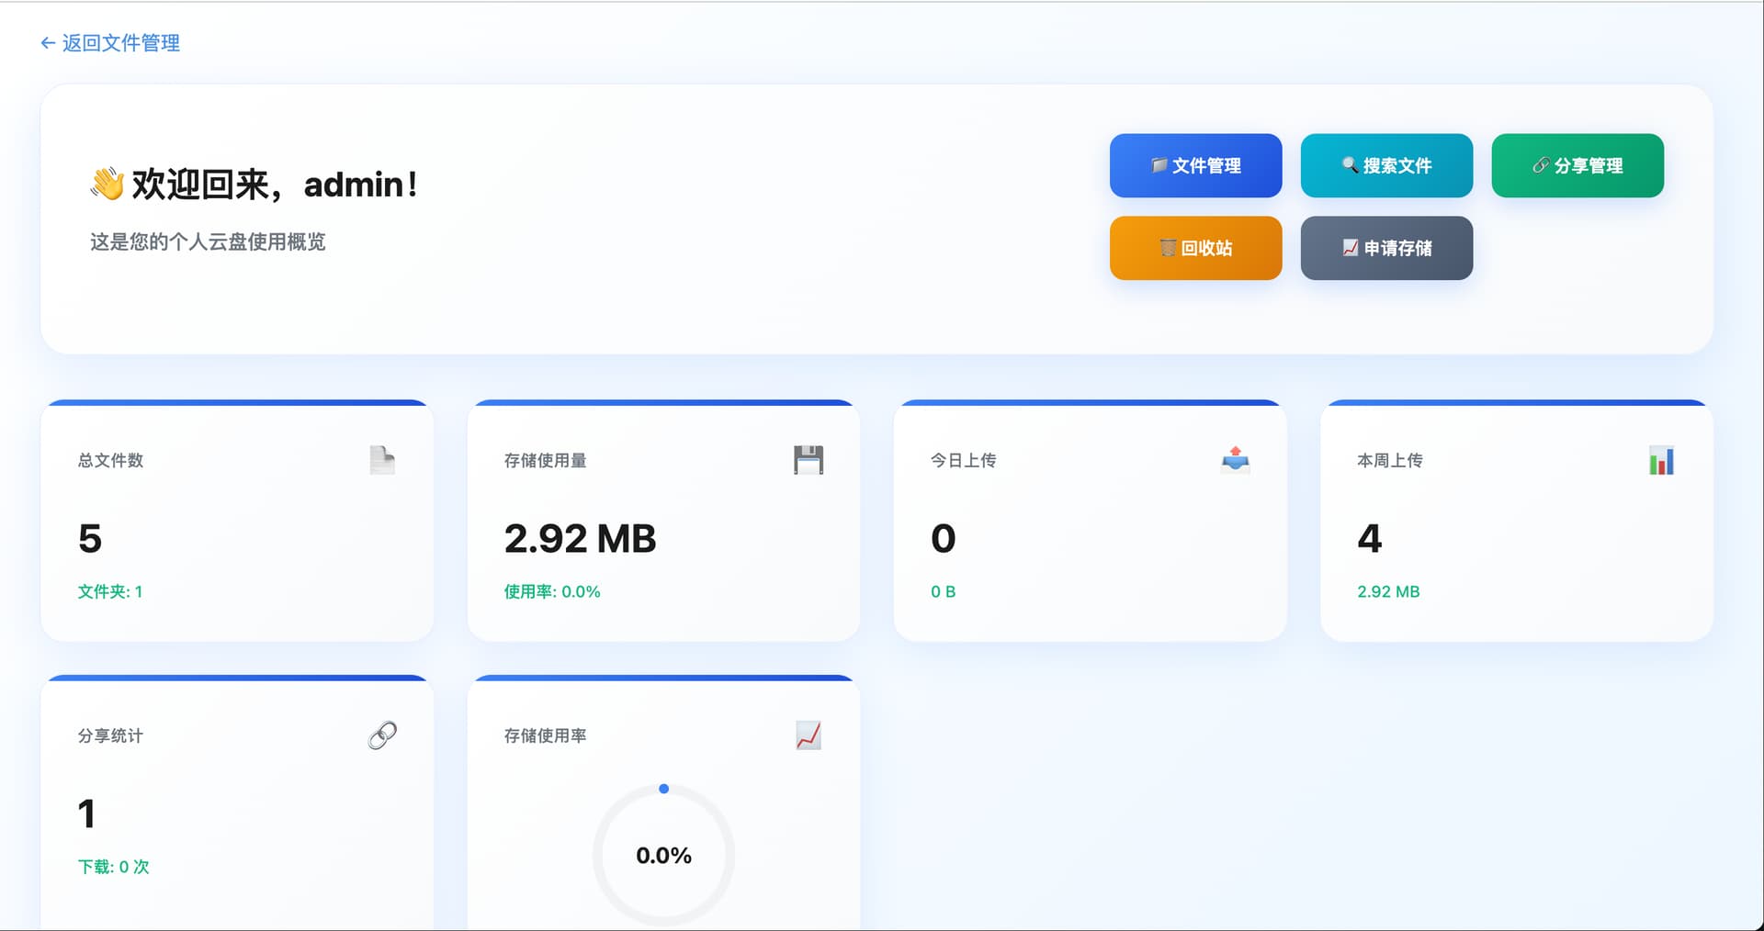Image resolution: width=1764 pixels, height=931 pixels.
Task: Click the file page icon on 总文件数 card
Action: click(382, 460)
